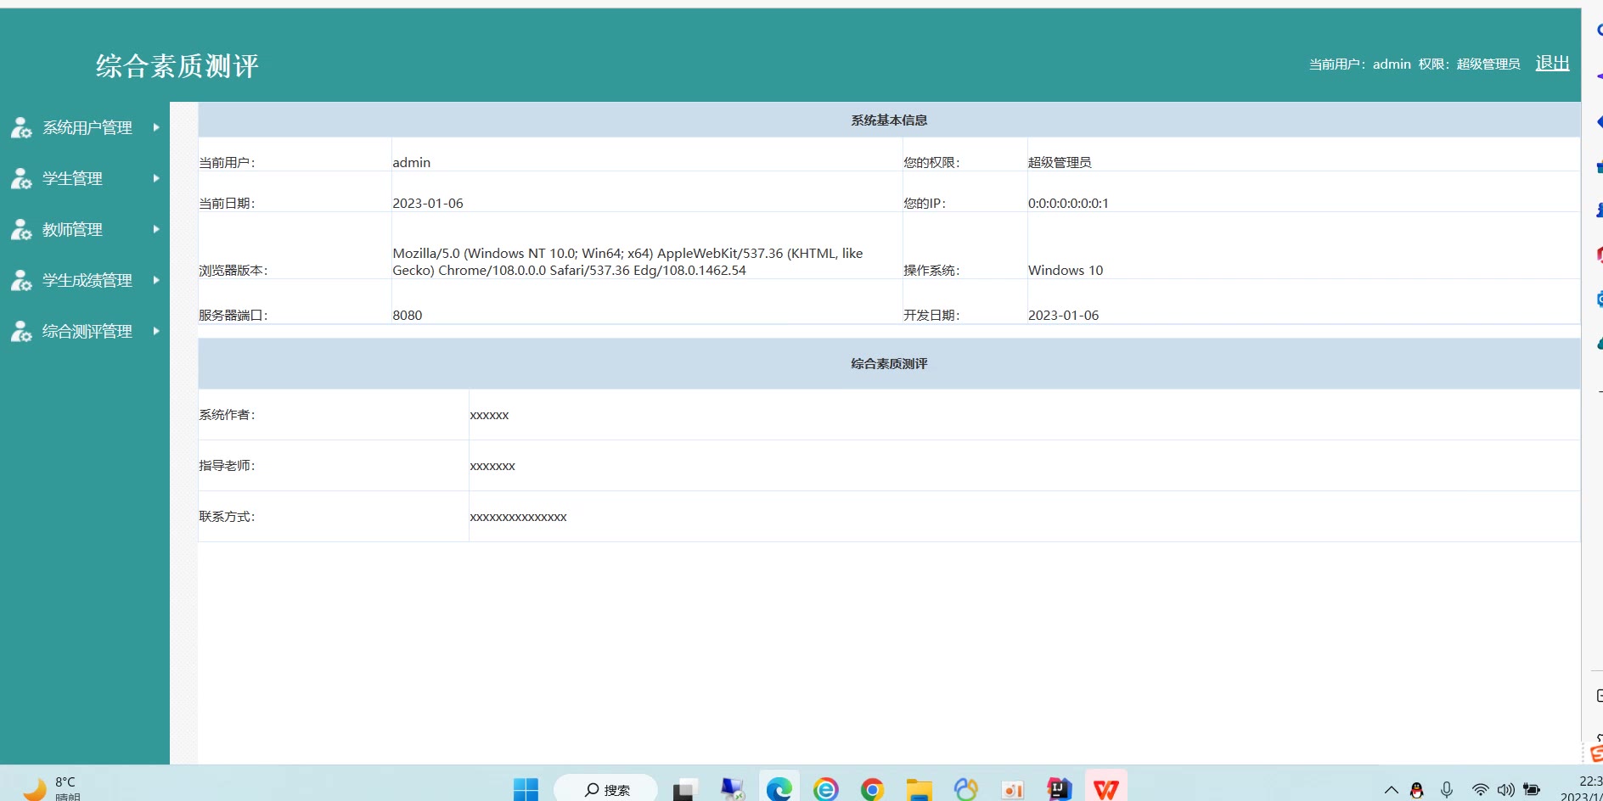Image resolution: width=1603 pixels, height=801 pixels.
Task: Click the battery tray icon
Action: tap(1532, 790)
